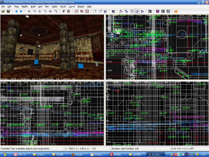The height and width of the screenshot is (157, 209).
Task: Open the Entity menu
Action: (x=55, y=7)
